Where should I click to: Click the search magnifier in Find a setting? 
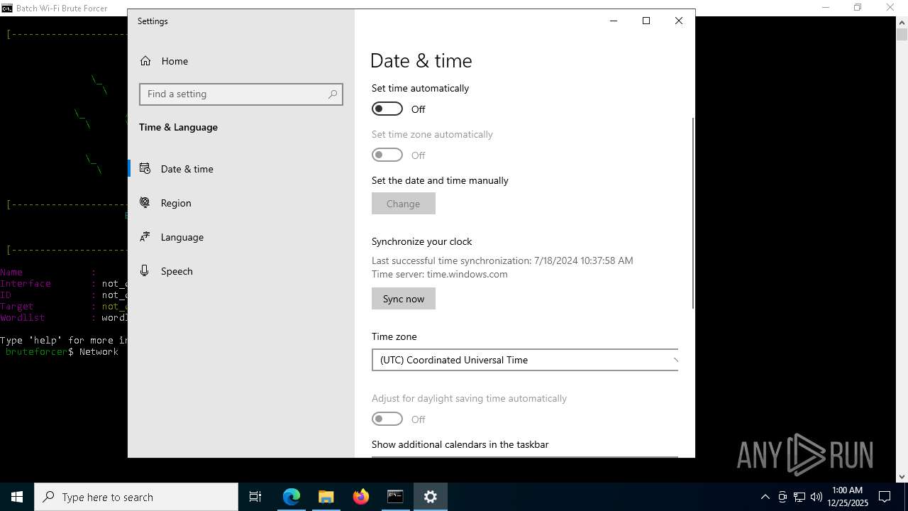tap(333, 94)
